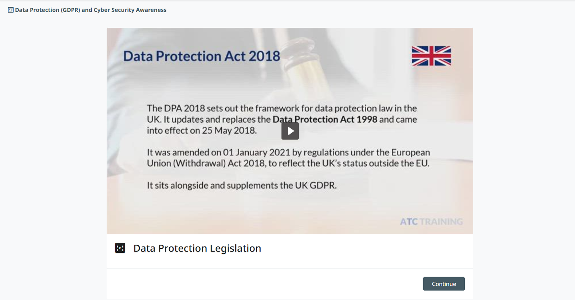
Task: Click the line starting 'The DPA 2018 sets out'
Action: [281, 108]
